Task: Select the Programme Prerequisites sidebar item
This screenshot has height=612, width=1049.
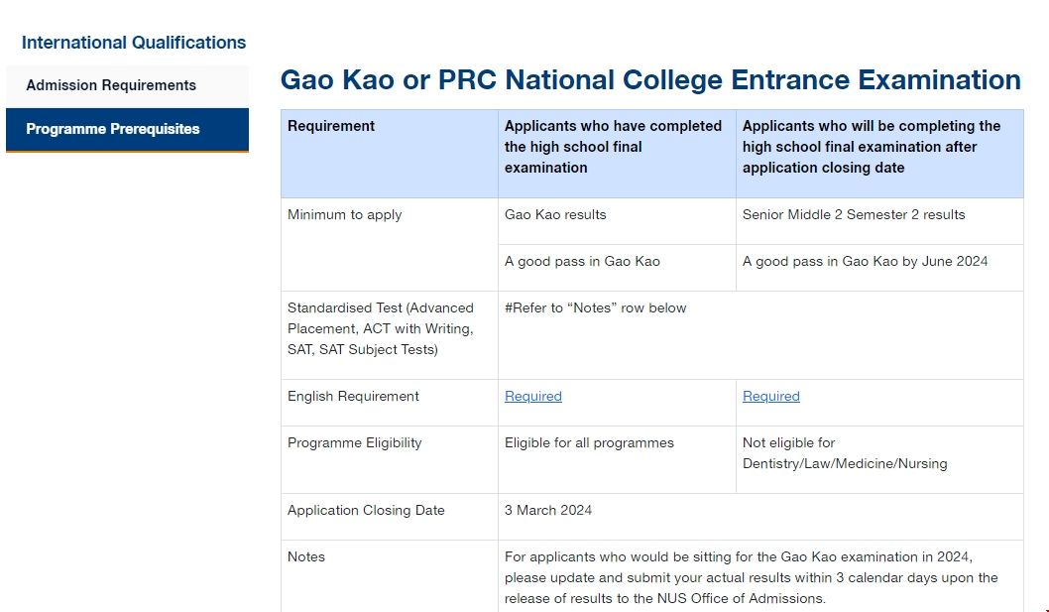Action: [x=113, y=129]
